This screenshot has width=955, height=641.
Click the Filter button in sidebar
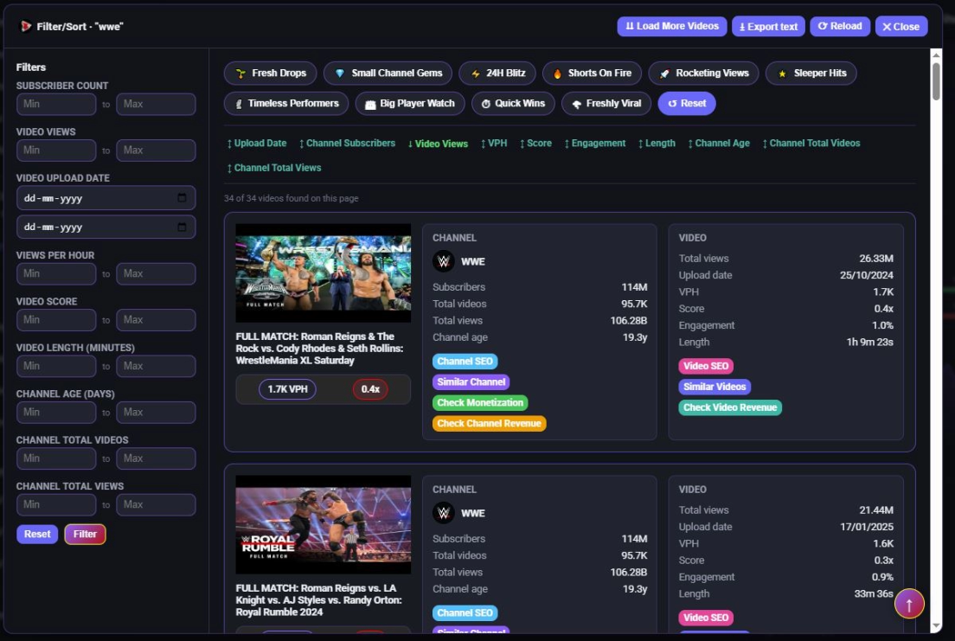(85, 534)
